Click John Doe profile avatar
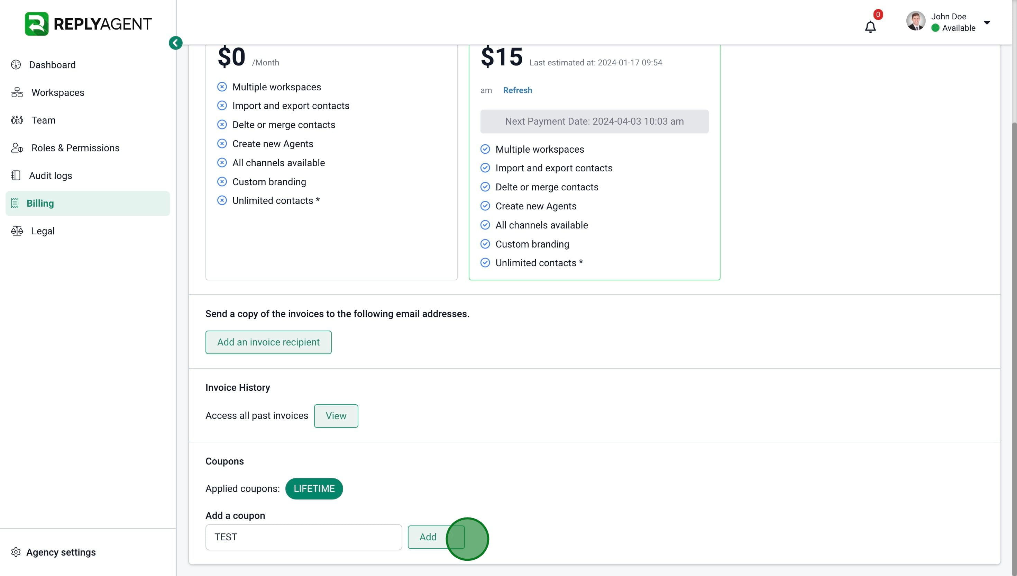The image size is (1017, 576). click(915, 21)
